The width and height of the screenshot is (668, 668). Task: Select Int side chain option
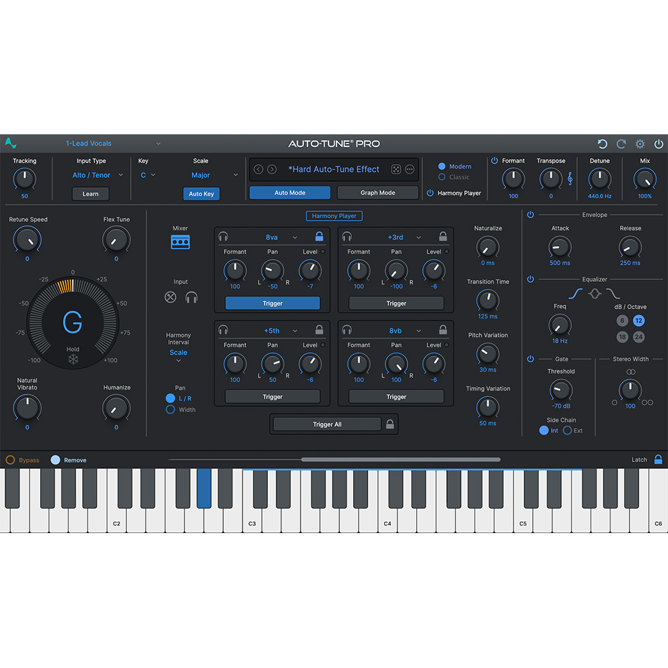tap(544, 430)
